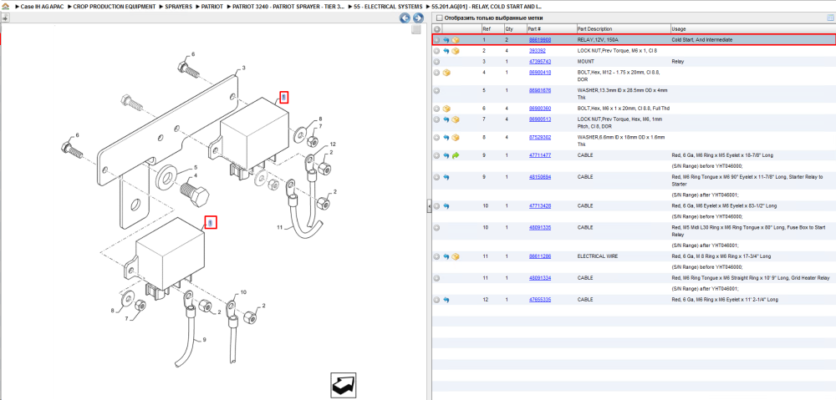Image resolution: width=836 pixels, height=400 pixels.
Task: Open part number link 86611286
Action: click(539, 256)
